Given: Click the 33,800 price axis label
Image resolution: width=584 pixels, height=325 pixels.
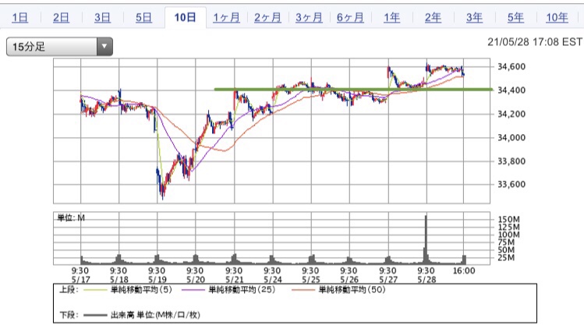Looking at the screenshot, I should click(511, 161).
